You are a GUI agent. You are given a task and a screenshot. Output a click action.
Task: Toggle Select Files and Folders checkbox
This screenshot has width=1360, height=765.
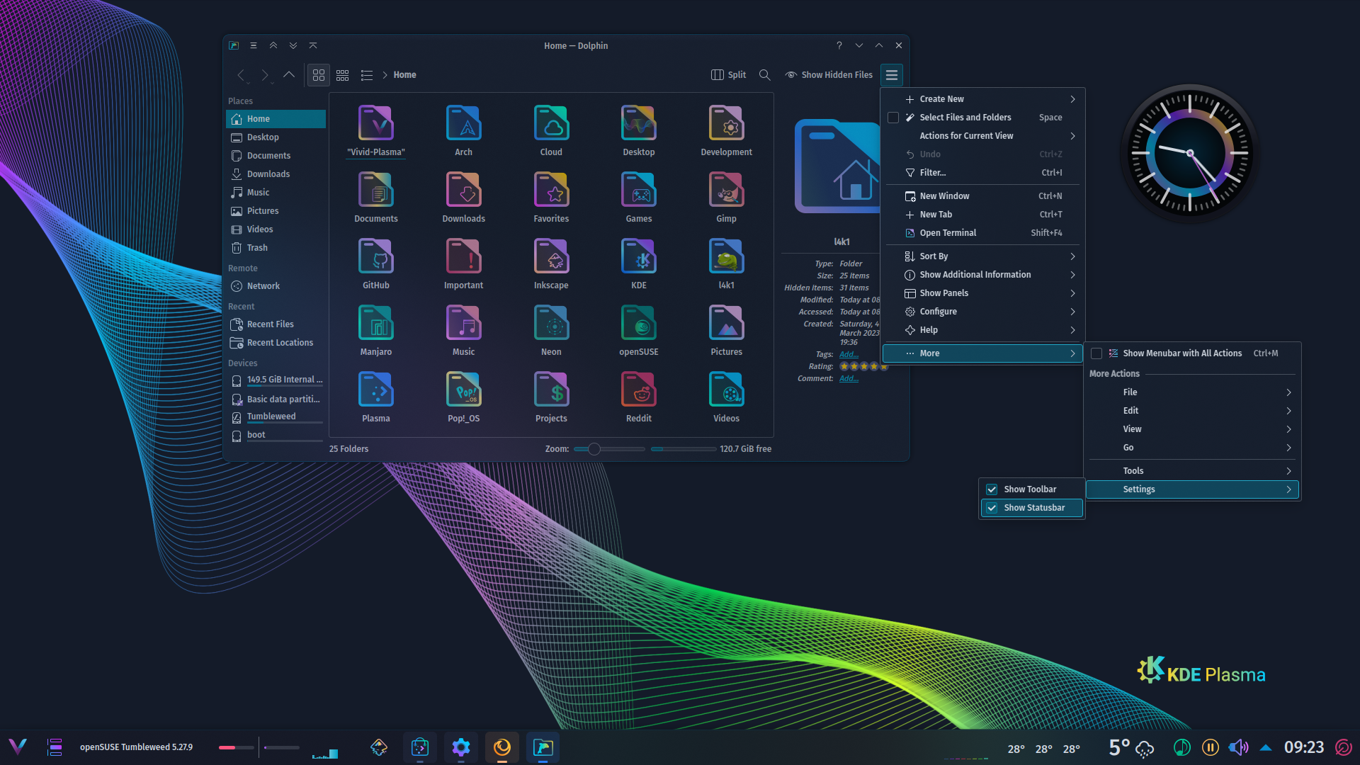[x=893, y=118]
